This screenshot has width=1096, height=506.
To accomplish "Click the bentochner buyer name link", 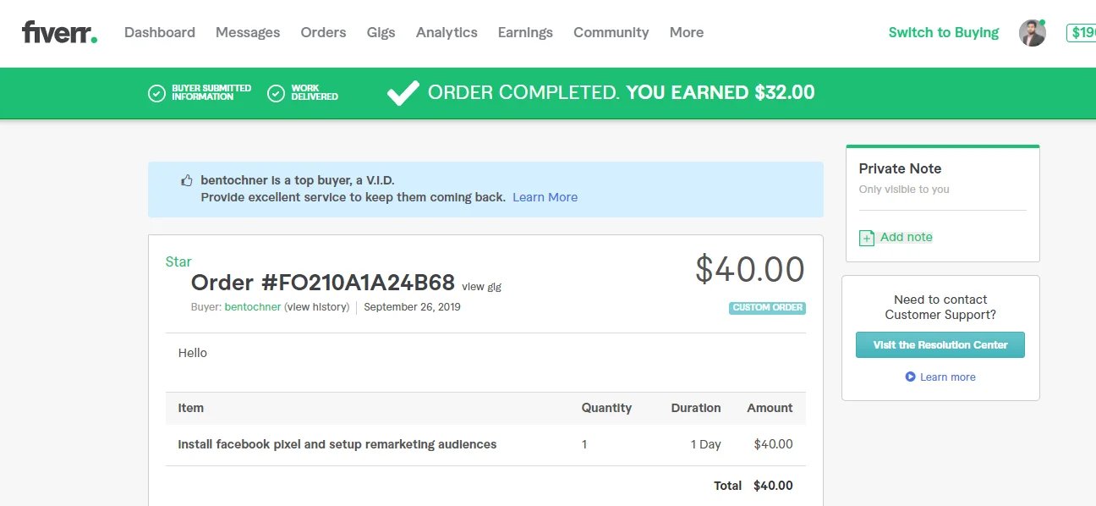I will 252,307.
